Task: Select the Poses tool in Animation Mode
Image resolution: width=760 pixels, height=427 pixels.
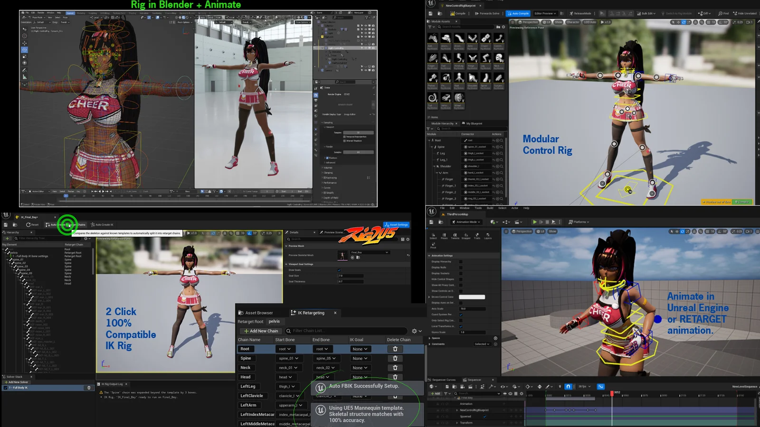Action: click(x=444, y=236)
